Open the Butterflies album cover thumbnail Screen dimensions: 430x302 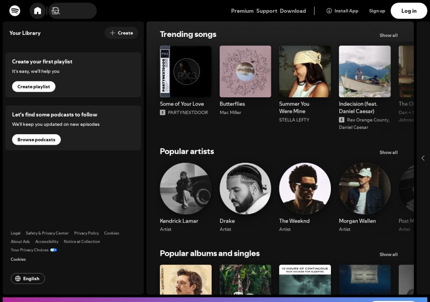pos(245,72)
